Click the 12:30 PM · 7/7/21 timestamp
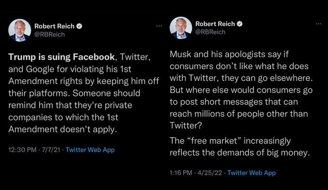This screenshot has width=328, height=190. click(34, 150)
